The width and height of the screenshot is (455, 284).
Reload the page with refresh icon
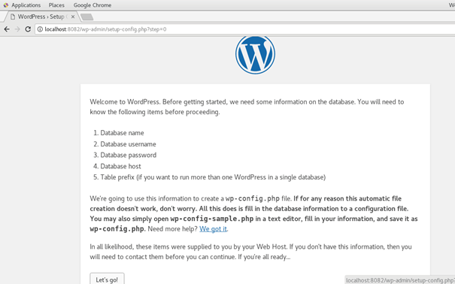point(28,29)
